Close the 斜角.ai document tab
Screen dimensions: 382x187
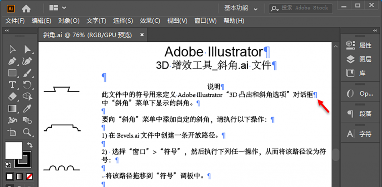[142, 35]
